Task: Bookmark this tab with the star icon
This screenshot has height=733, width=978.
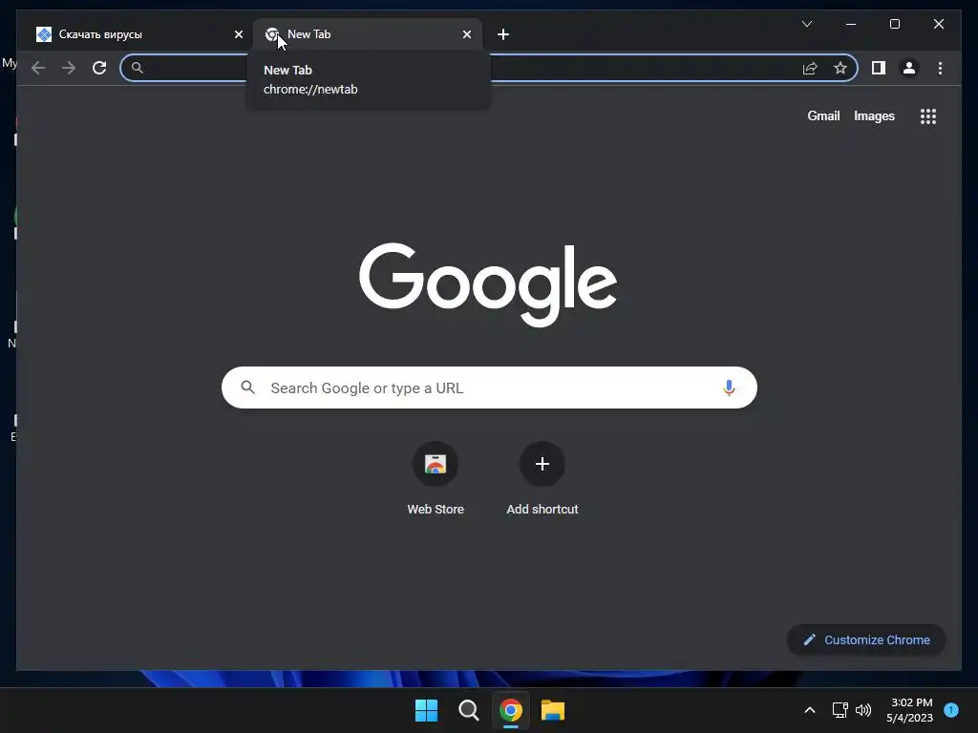Action: [840, 68]
